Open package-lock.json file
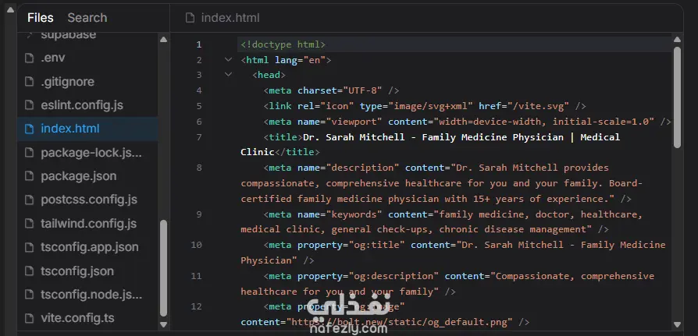 (x=91, y=153)
